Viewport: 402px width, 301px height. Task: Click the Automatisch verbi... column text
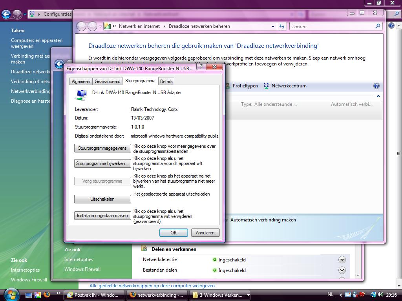pos(351,104)
